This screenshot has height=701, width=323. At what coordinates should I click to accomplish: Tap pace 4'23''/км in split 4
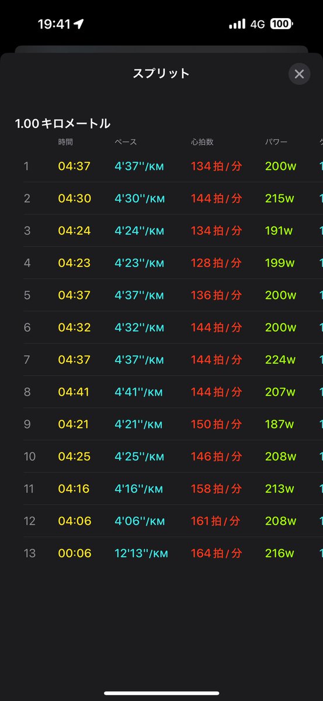140,263
